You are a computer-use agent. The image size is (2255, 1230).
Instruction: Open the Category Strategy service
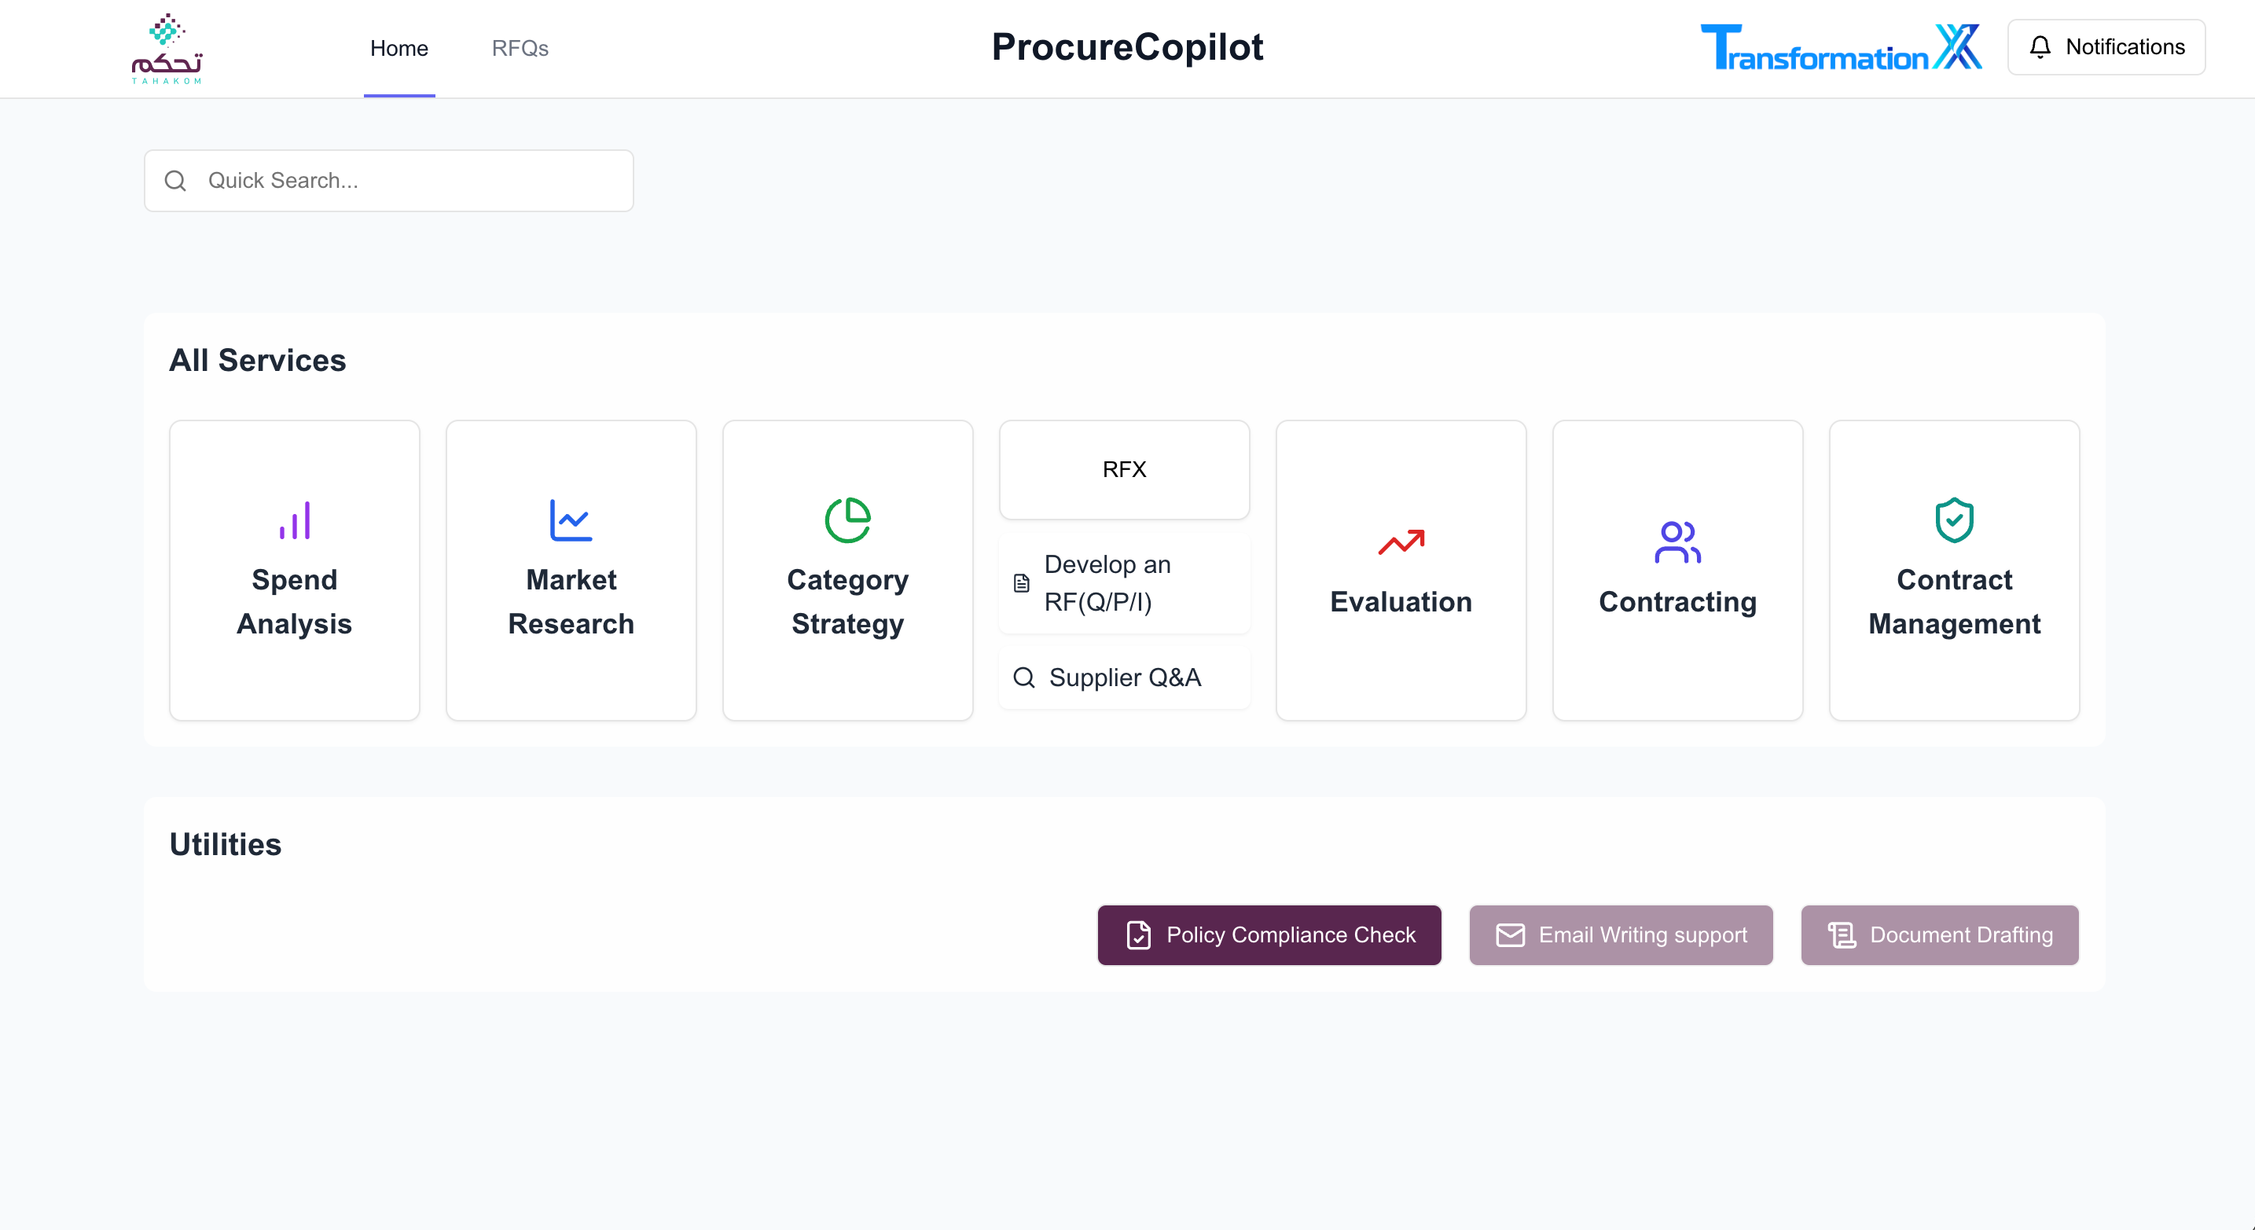click(x=847, y=570)
